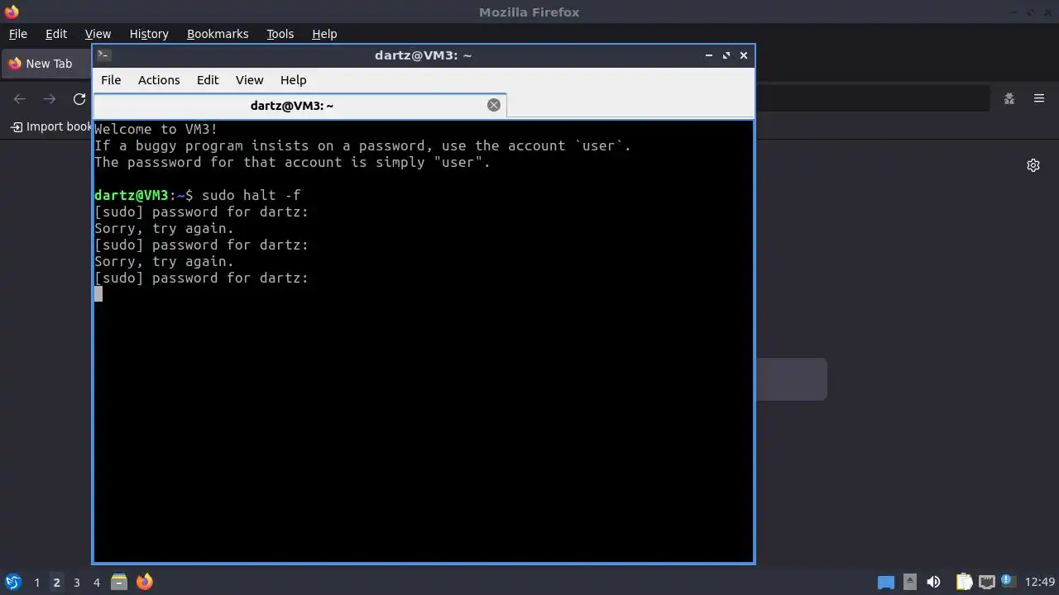Open Firefox Bookmarks menu
Image resolution: width=1059 pixels, height=595 pixels.
click(218, 34)
